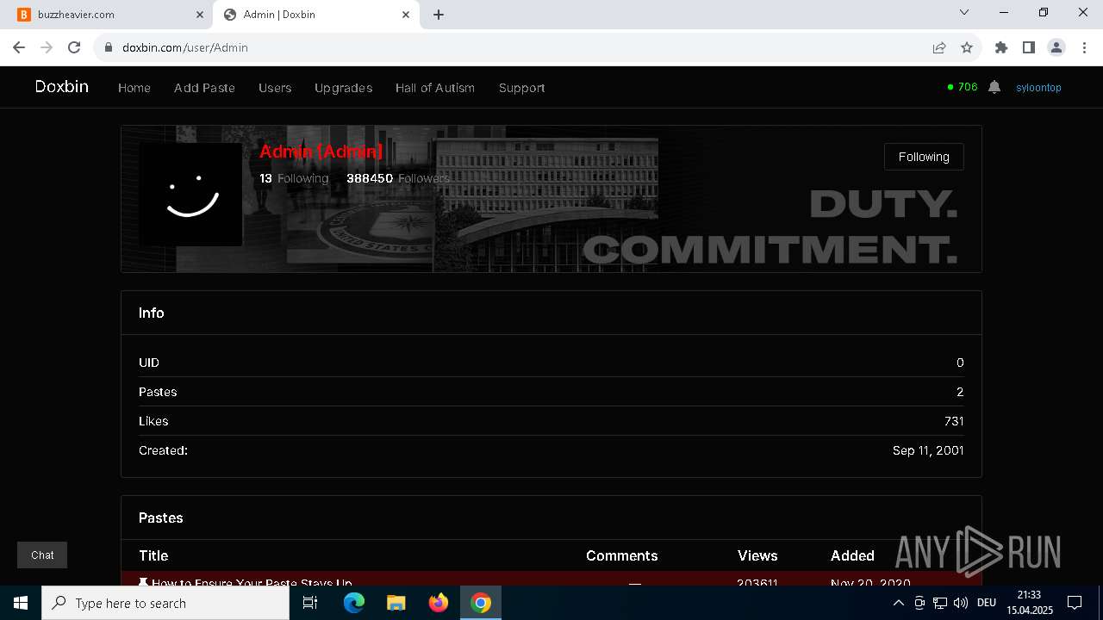This screenshot has height=620, width=1103.
Task: Sort pastes by Title column
Action: 153,555
